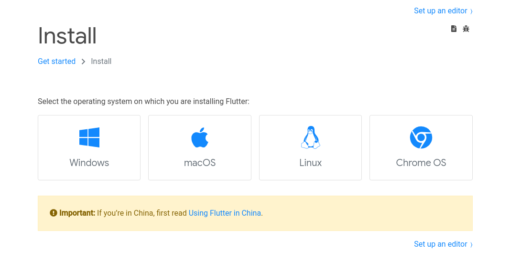Click the Important exclamation warning icon
The width and height of the screenshot is (510, 261).
(x=54, y=213)
